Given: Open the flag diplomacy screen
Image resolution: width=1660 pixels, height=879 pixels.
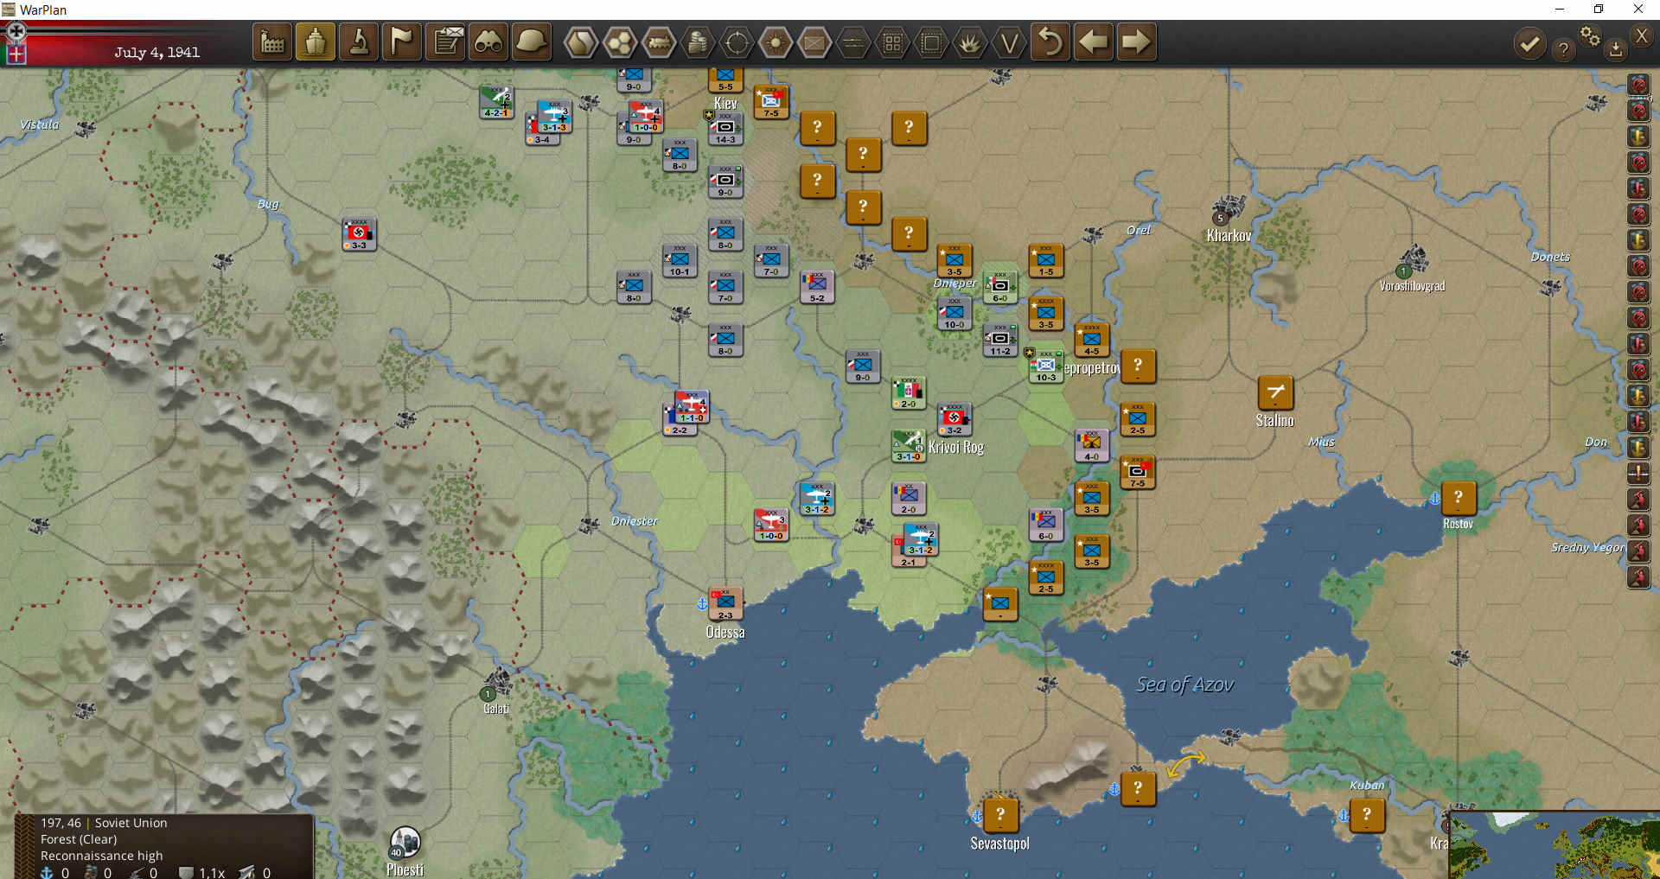Looking at the screenshot, I should pos(402,41).
